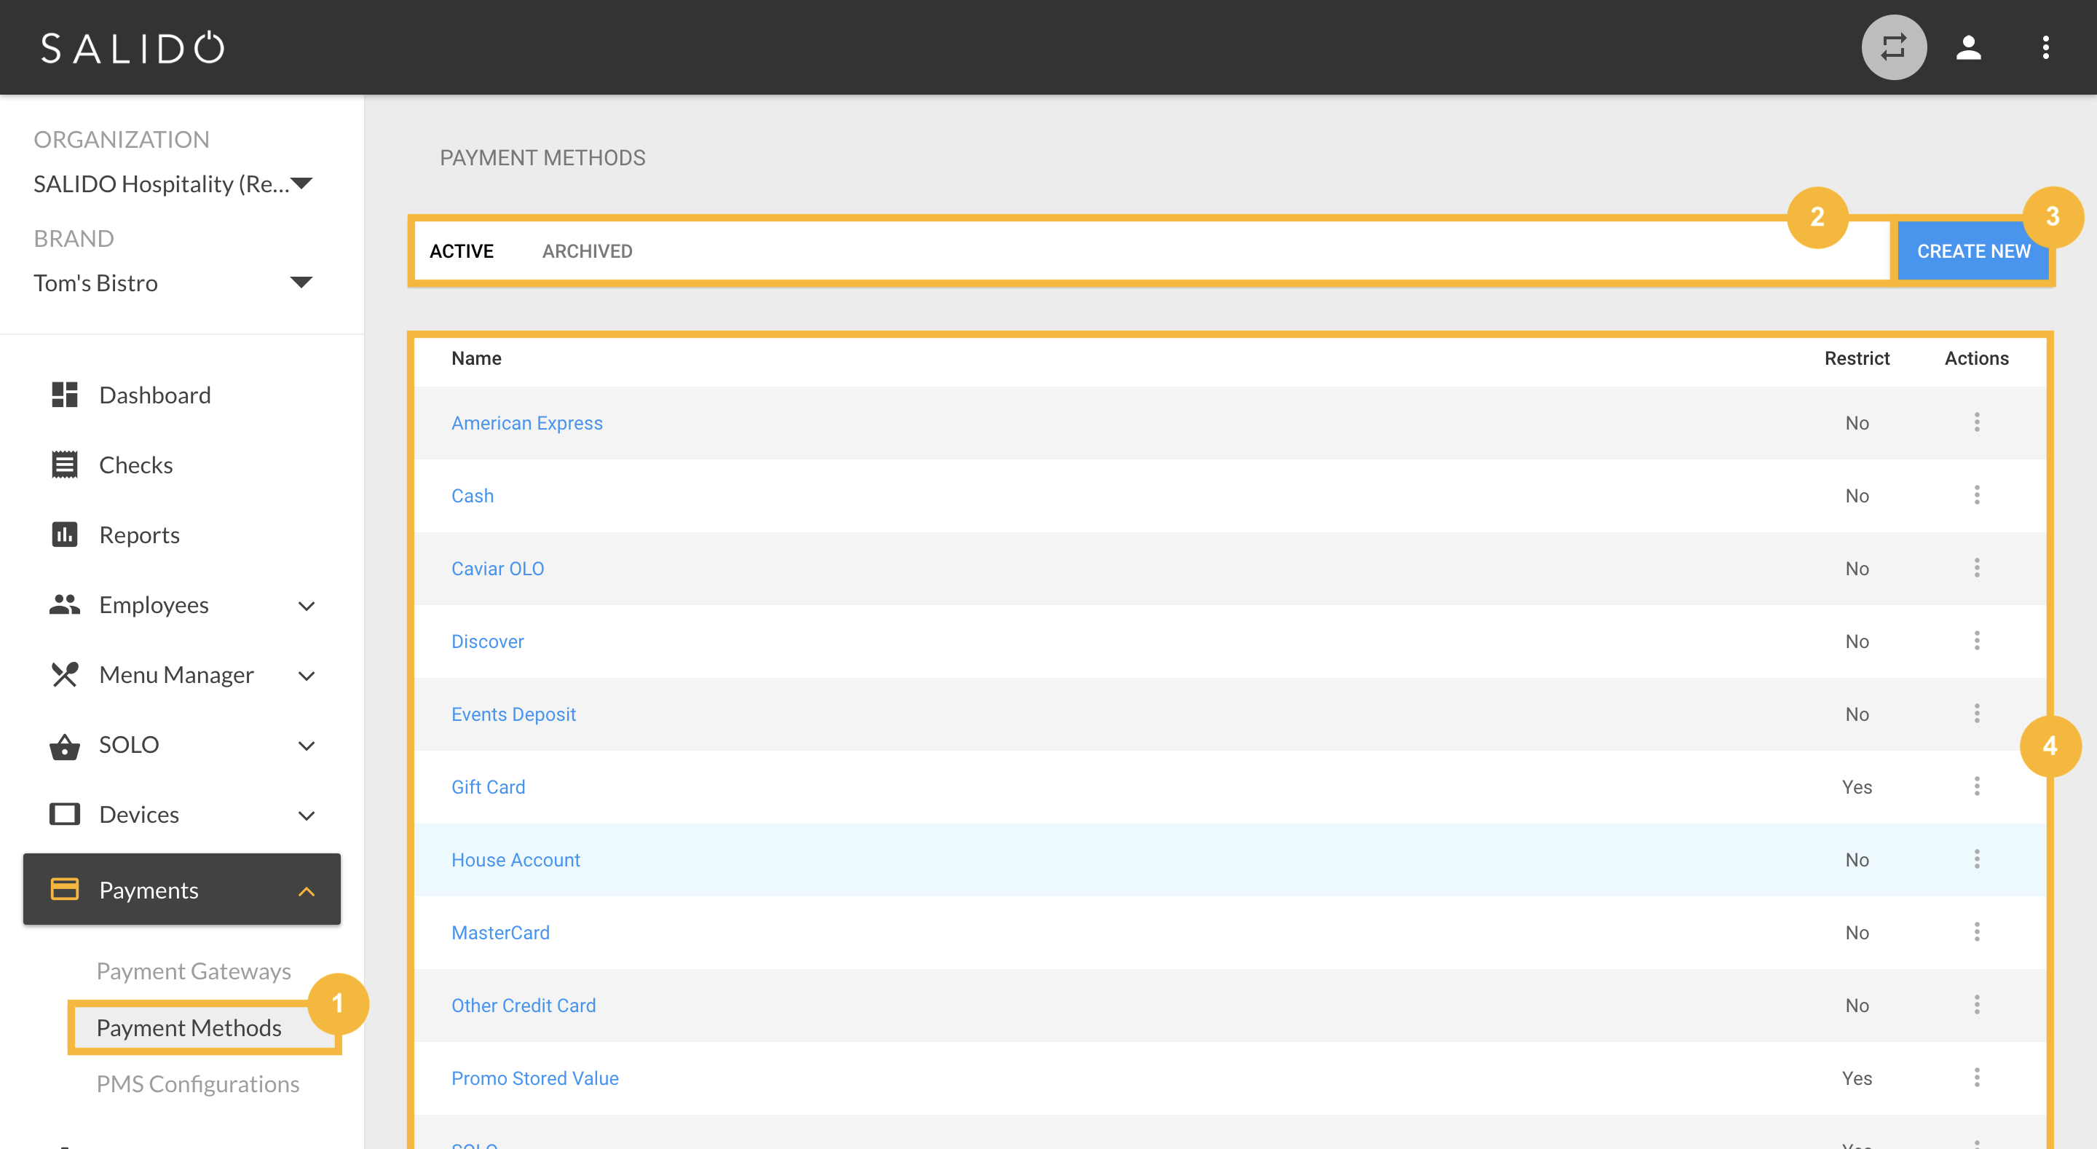
Task: Click the Checks receipt icon
Action: (x=64, y=465)
